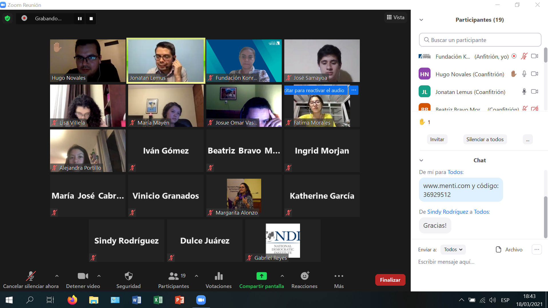Image resolution: width=548 pixels, height=308 pixels.
Task: Open the Participantes icon in toolbar
Action: pyautogui.click(x=173, y=276)
